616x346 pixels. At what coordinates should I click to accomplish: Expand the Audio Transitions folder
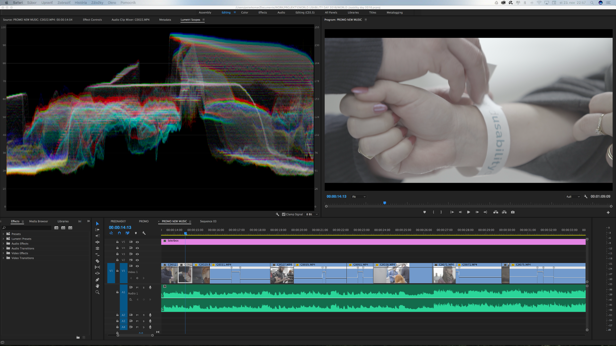pos(3,248)
